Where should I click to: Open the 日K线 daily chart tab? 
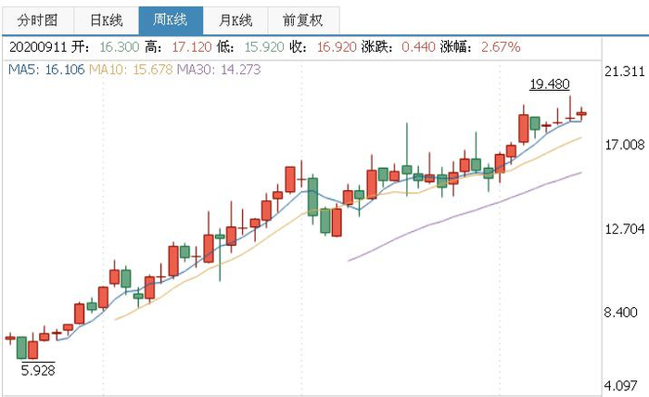click(x=105, y=19)
